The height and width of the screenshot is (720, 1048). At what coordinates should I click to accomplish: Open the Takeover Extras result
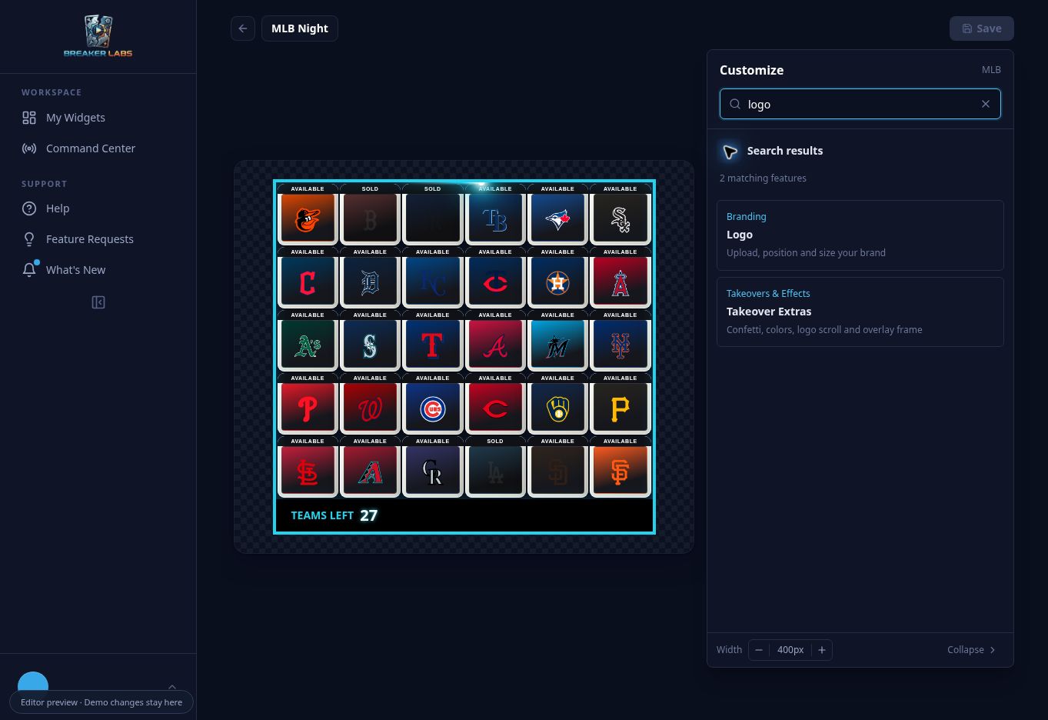[860, 312]
